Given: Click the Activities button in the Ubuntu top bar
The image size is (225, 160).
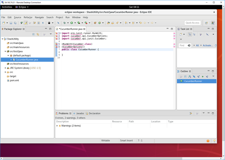Looking at the screenshot, I should click(7, 7).
